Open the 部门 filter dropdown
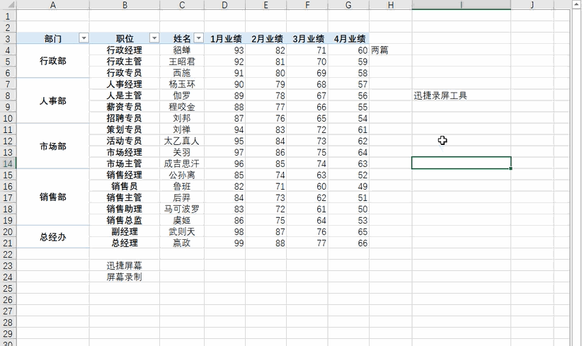This screenshot has width=582, height=346. click(84, 38)
